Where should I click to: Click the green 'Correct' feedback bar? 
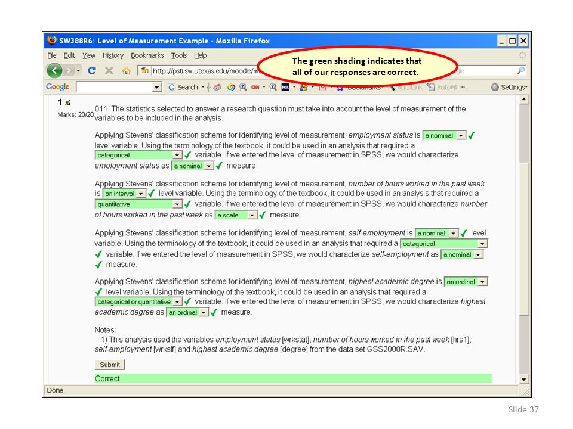(x=293, y=379)
